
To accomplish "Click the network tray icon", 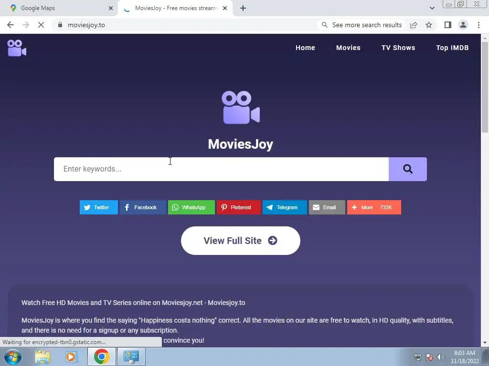I will [x=417, y=357].
